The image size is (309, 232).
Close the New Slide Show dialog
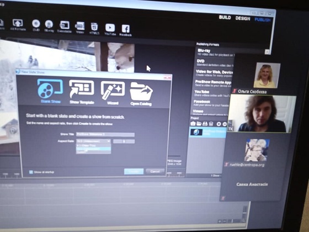[x=168, y=78]
